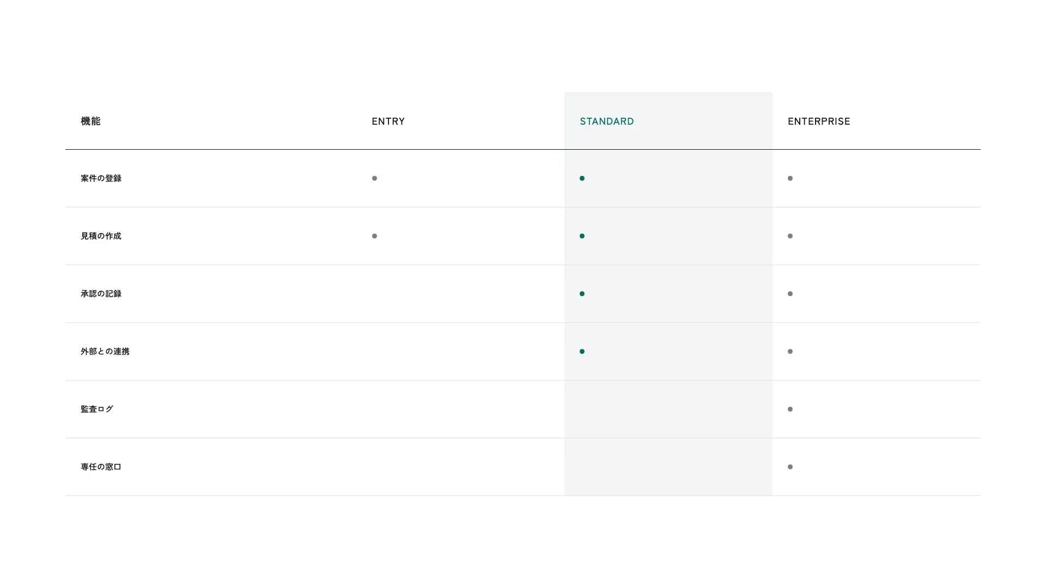Click the ENTRY dot for 見積の作成

tap(374, 236)
